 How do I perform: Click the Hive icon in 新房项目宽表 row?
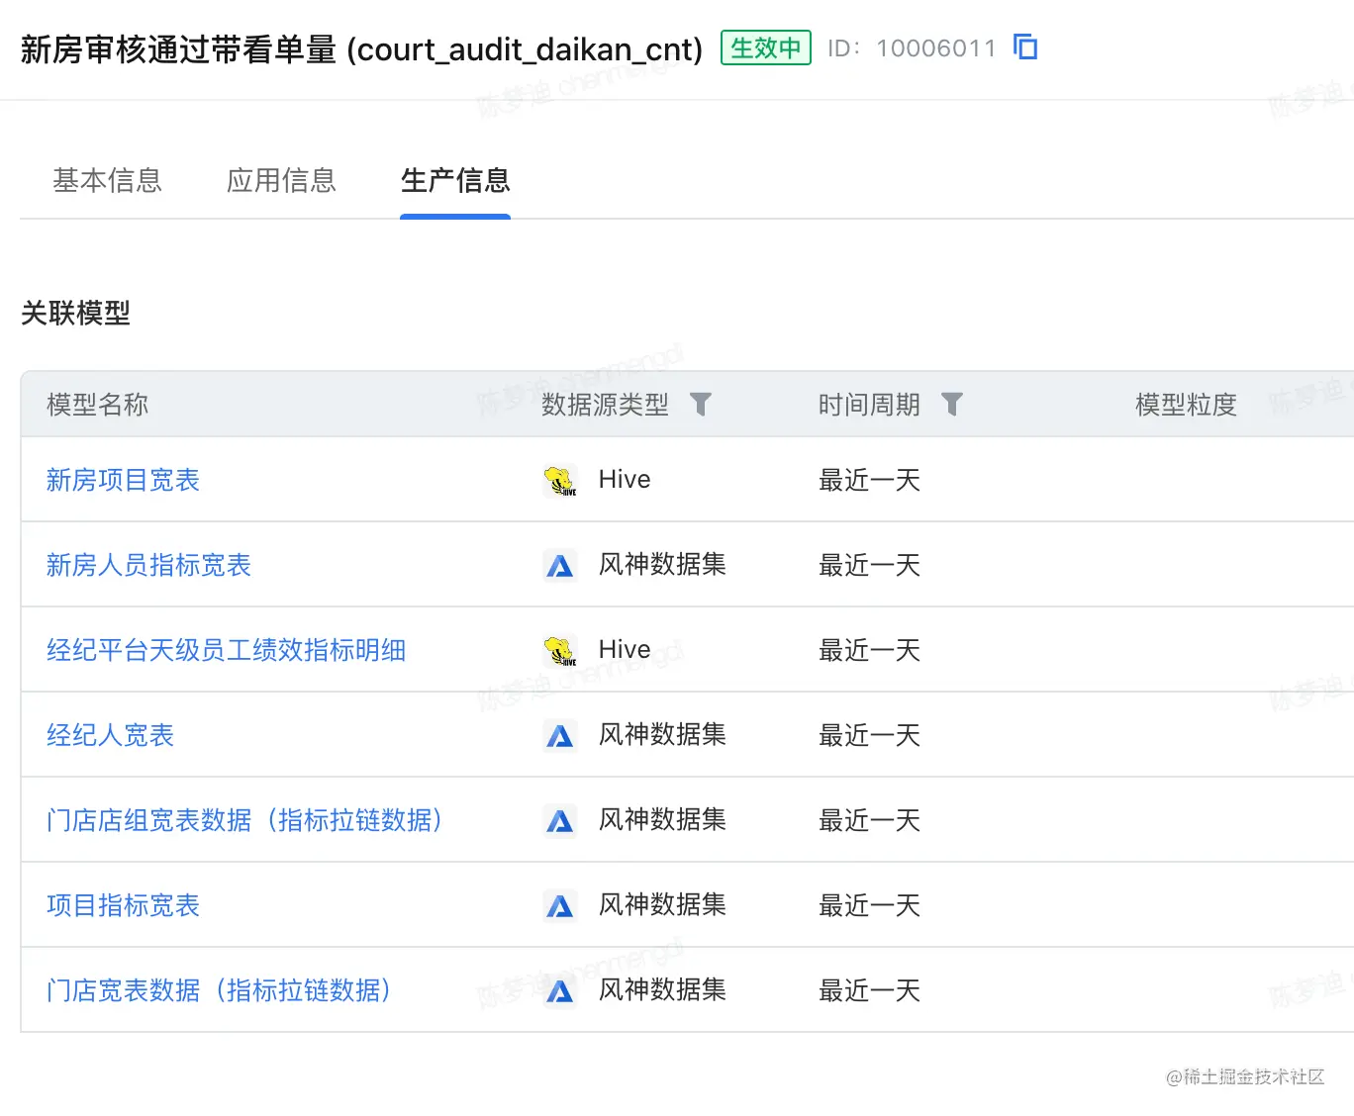point(560,481)
